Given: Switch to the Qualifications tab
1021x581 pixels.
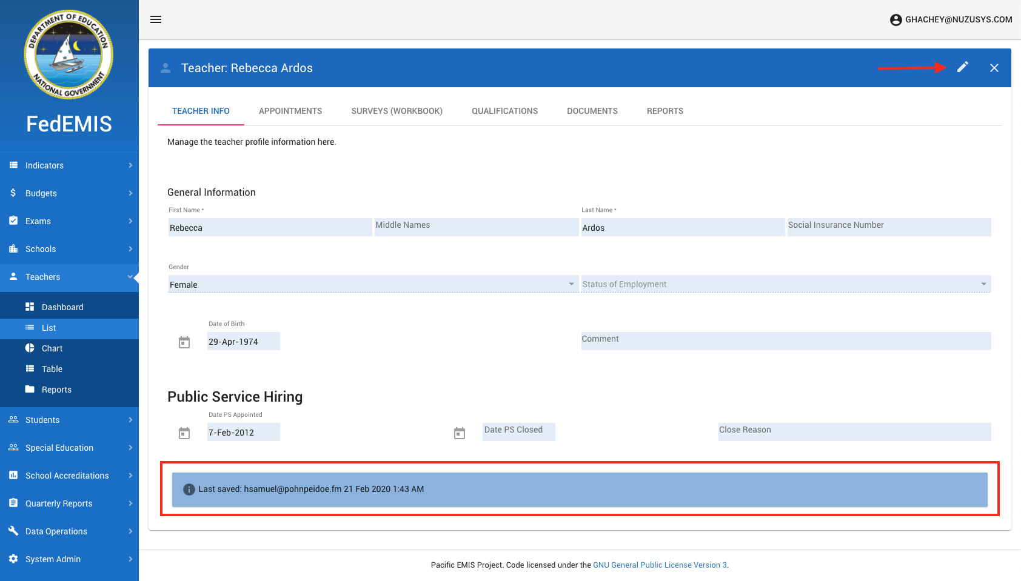Looking at the screenshot, I should (504, 111).
